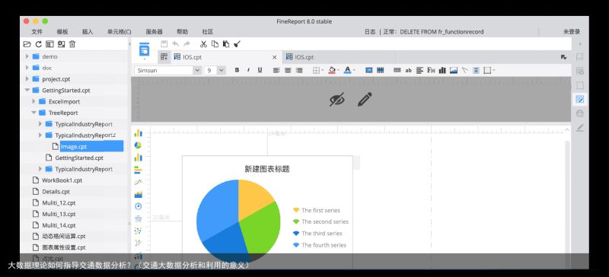Viewport: 609px width, 277px height.
Task: Click the undo arrow icon
Action: click(176, 44)
